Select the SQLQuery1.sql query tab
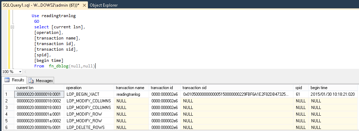The image size is (359, 131). click(41, 5)
